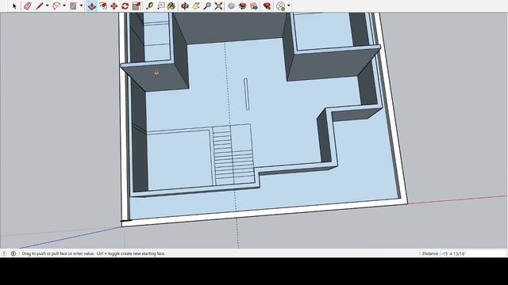Screen dimensions: 508x285
Task: Pick the Pan hand tool
Action: click(196, 6)
